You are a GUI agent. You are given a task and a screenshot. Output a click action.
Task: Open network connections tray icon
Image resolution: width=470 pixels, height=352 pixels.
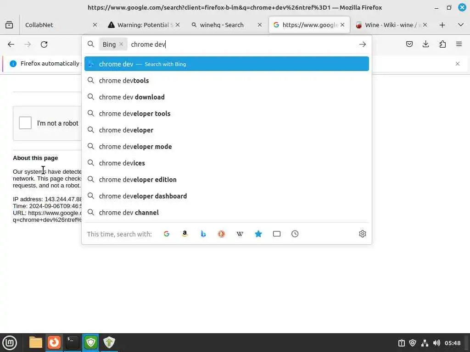tap(425, 343)
